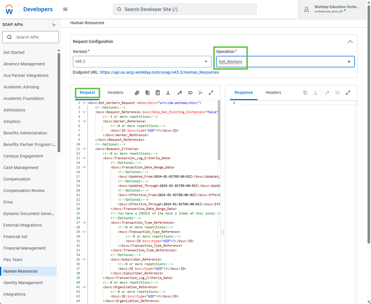Viewport: 371px width, 304px height.
Task: Click the clipboard fx icon in request toolbar
Action: pos(158,92)
